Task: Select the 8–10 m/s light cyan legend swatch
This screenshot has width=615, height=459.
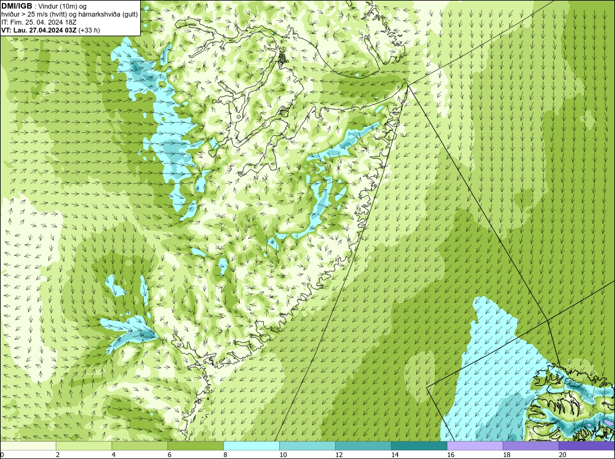Action: point(252,446)
